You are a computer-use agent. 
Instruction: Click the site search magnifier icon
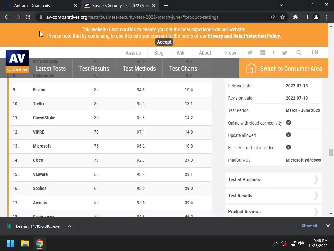coord(299,53)
